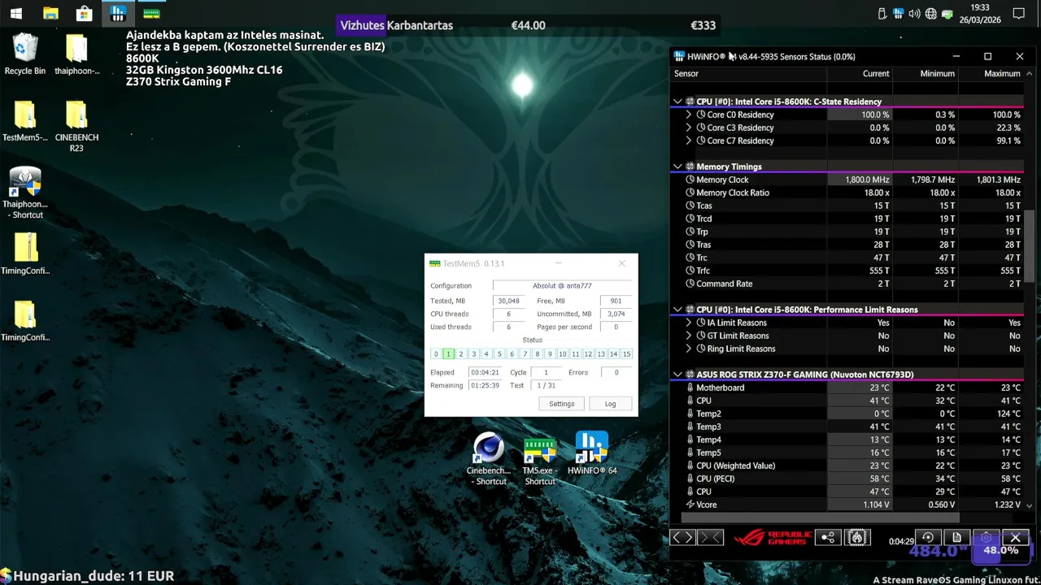Close HWiNFO sensors using toolbar X icon
This screenshot has width=1041, height=585.
(1015, 538)
